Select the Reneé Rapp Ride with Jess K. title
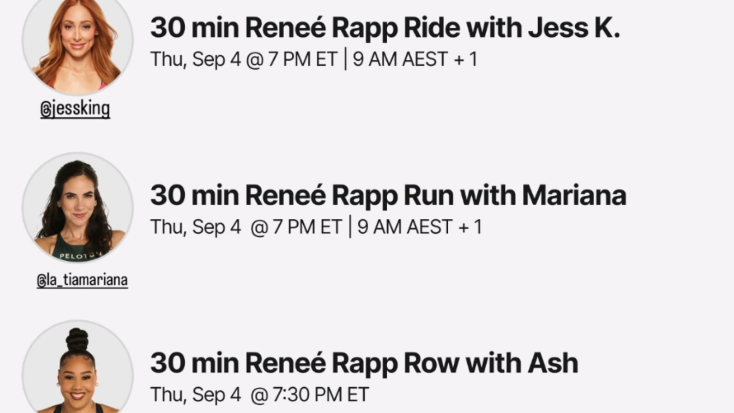Image resolution: width=734 pixels, height=413 pixels. tap(385, 28)
